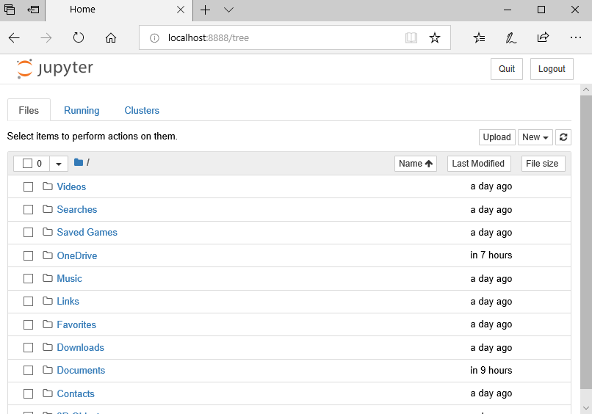This screenshot has height=414, width=592.
Task: Click the Jupyter logo
Action: (55, 69)
